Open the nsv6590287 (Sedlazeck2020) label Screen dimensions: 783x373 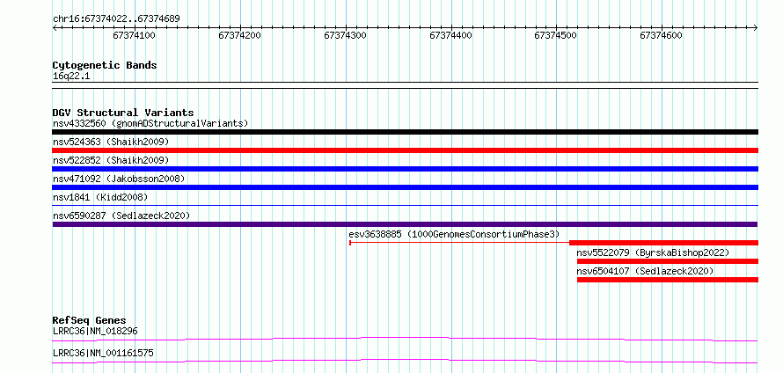(121, 216)
